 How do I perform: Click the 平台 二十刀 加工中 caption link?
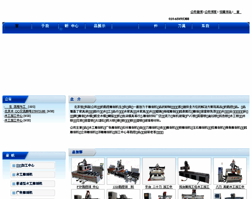(159, 187)
